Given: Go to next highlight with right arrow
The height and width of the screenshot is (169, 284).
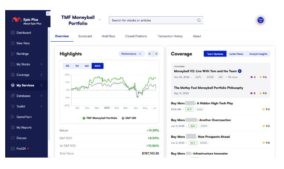Looking at the screenshot, I should pyautogui.click(x=156, y=54).
